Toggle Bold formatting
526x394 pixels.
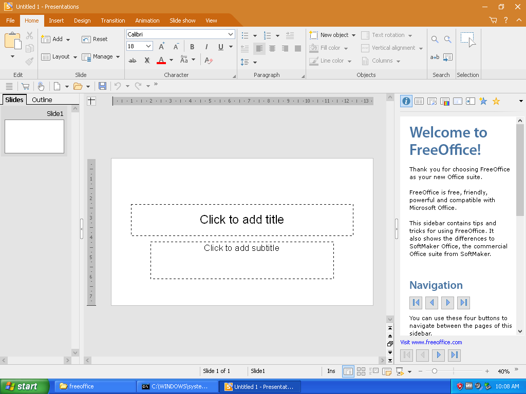tap(192, 47)
